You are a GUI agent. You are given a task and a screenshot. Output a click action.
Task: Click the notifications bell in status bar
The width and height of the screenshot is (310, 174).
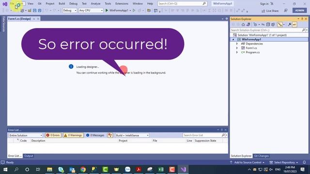(304, 162)
